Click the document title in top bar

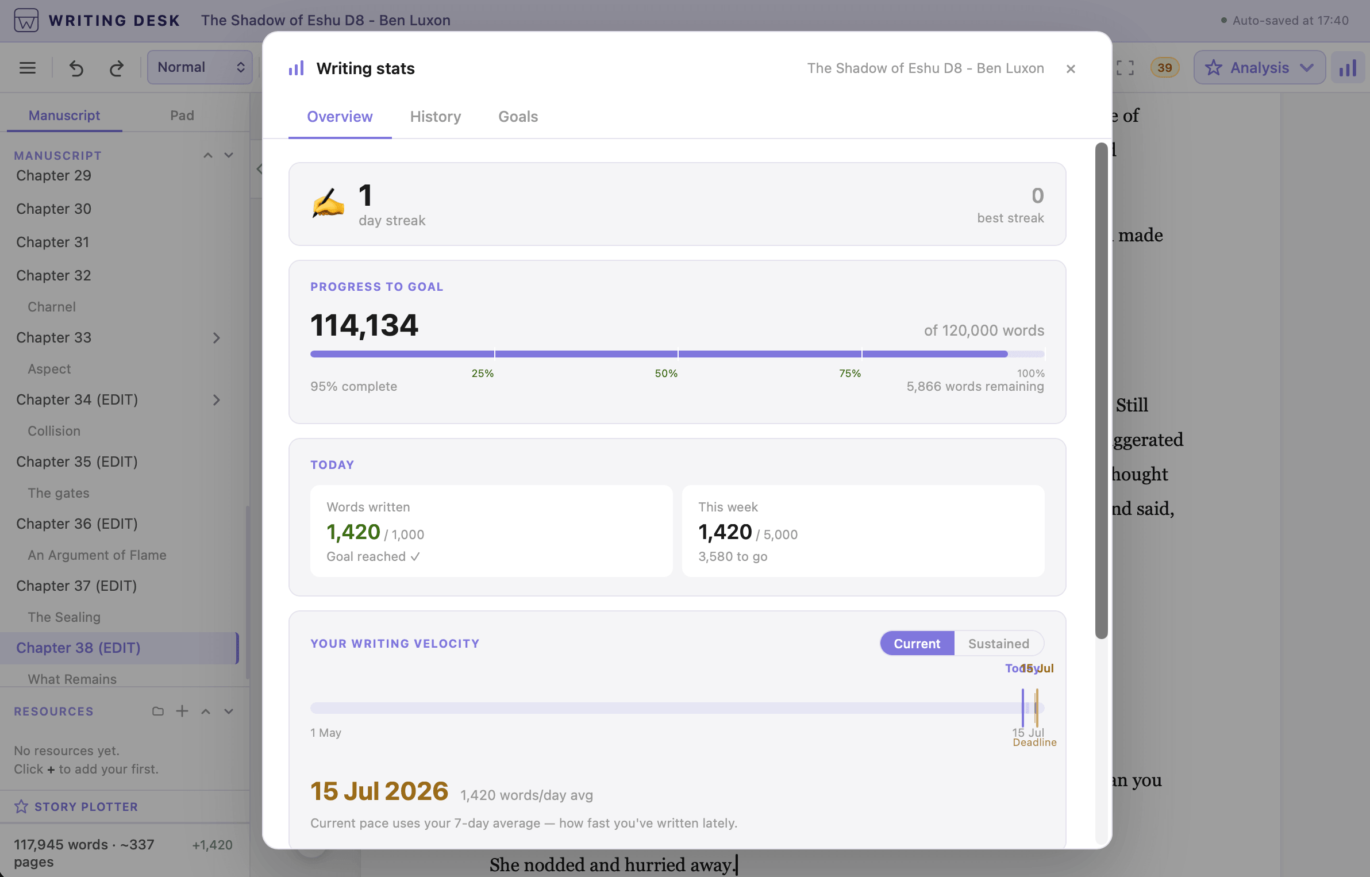tap(326, 21)
